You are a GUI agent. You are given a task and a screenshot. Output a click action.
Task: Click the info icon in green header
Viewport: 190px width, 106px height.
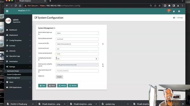[179, 11]
